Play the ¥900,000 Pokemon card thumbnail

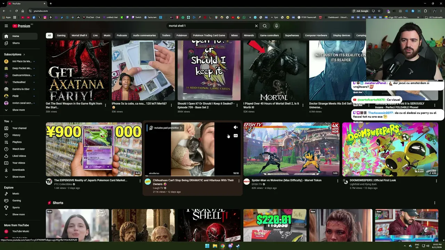point(94,149)
